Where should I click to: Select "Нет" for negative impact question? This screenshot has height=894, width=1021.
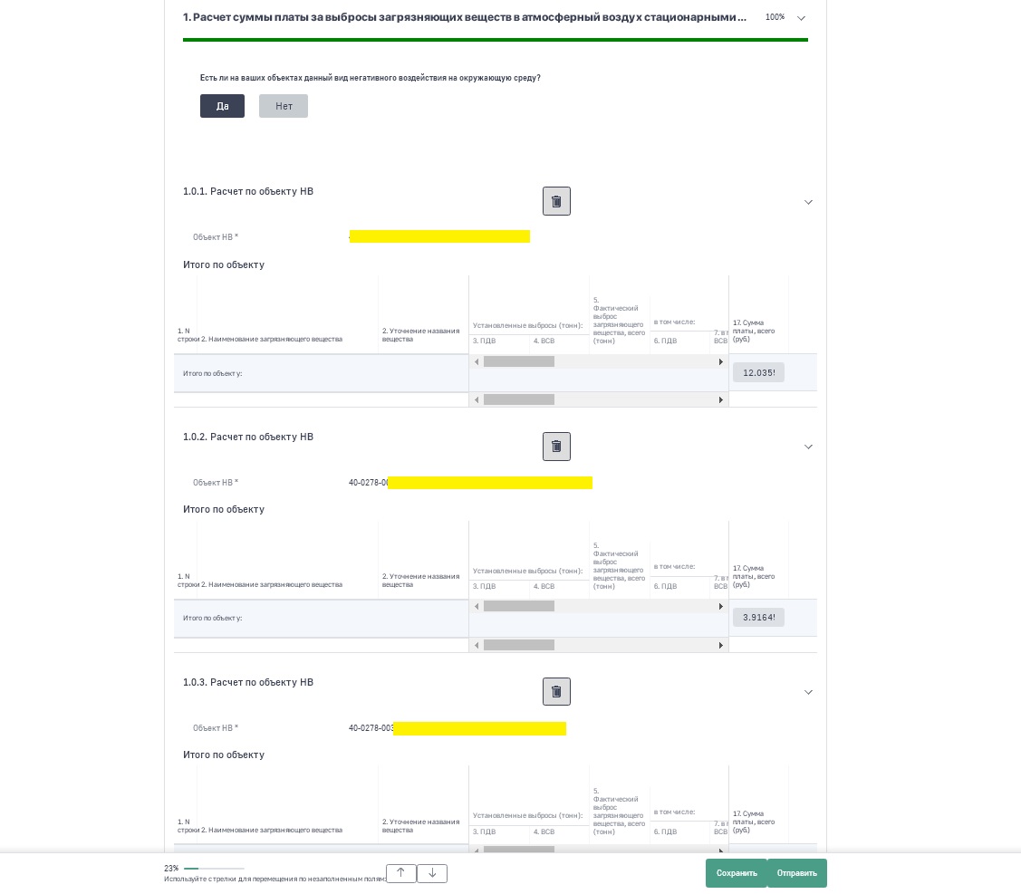pyautogui.click(x=284, y=106)
